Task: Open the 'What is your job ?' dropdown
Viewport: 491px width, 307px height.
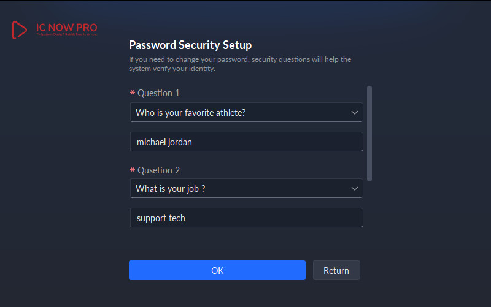Action: [239, 189]
